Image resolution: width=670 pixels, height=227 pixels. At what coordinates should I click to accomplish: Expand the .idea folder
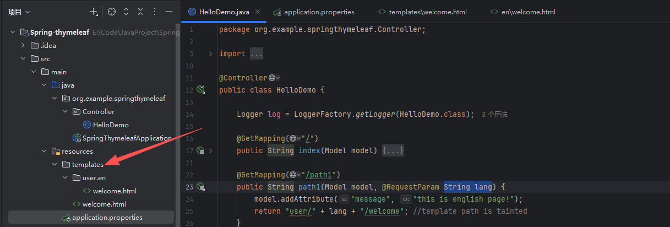click(23, 46)
